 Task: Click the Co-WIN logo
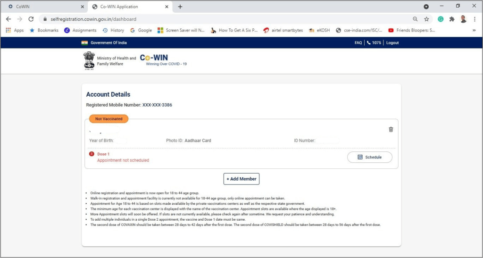(154, 58)
